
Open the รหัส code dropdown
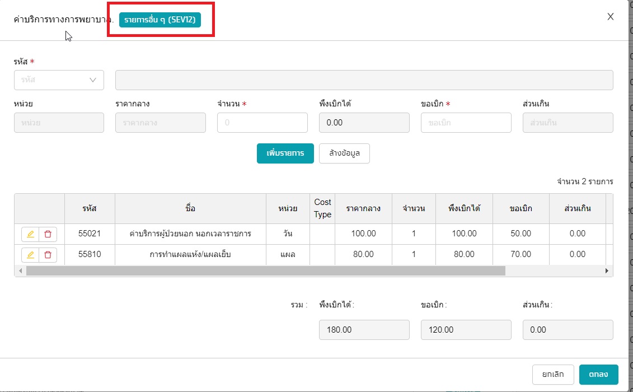point(59,80)
